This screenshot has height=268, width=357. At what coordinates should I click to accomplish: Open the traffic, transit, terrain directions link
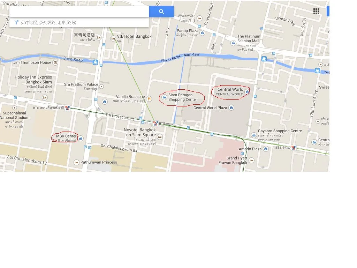point(48,23)
